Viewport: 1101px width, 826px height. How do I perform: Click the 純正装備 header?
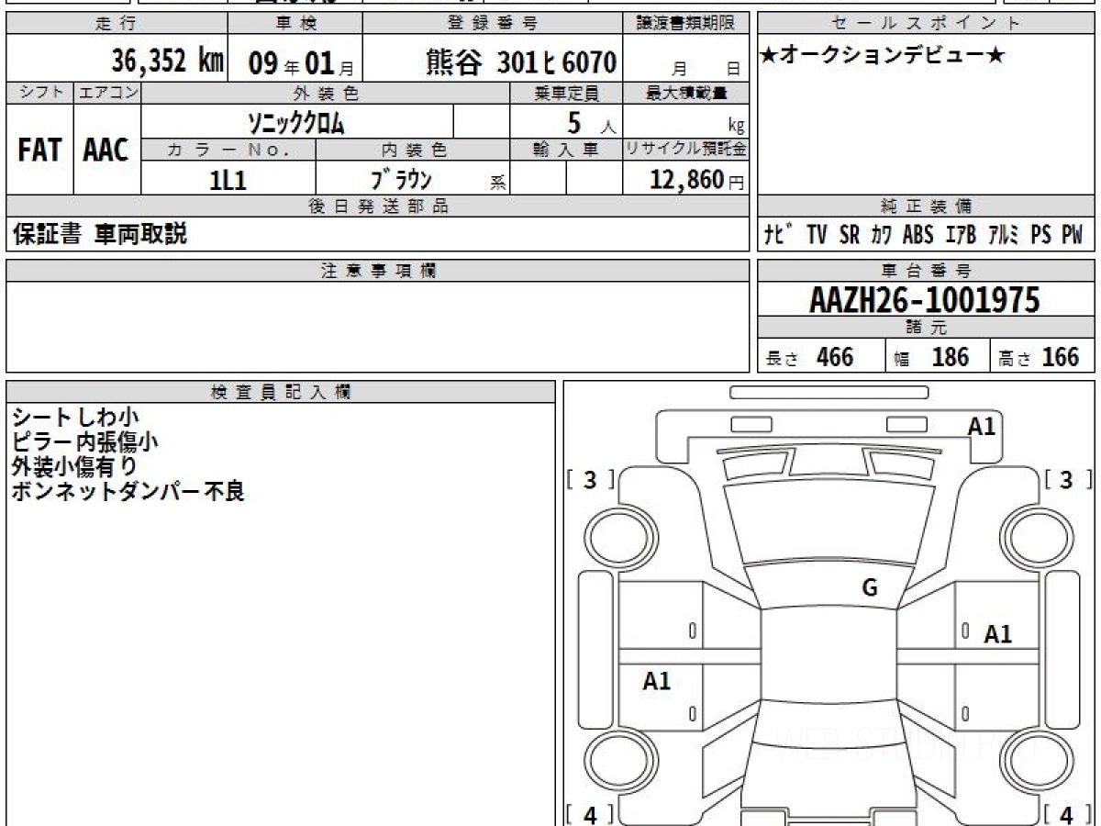(x=926, y=206)
